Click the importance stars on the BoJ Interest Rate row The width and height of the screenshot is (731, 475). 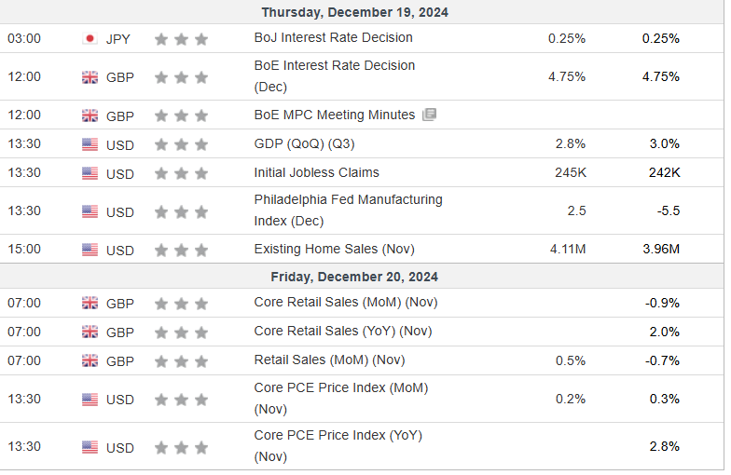(x=181, y=39)
